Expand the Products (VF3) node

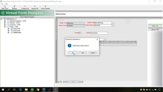tap(5, 23)
